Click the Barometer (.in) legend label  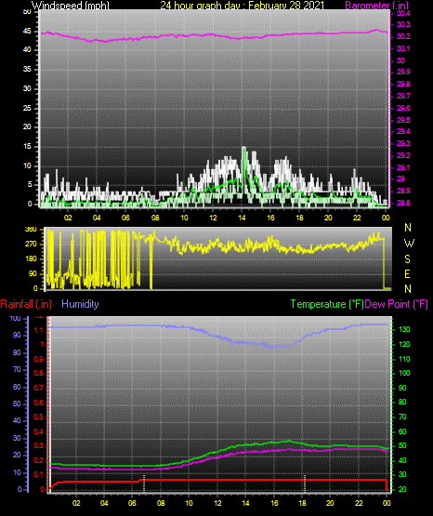376,6
